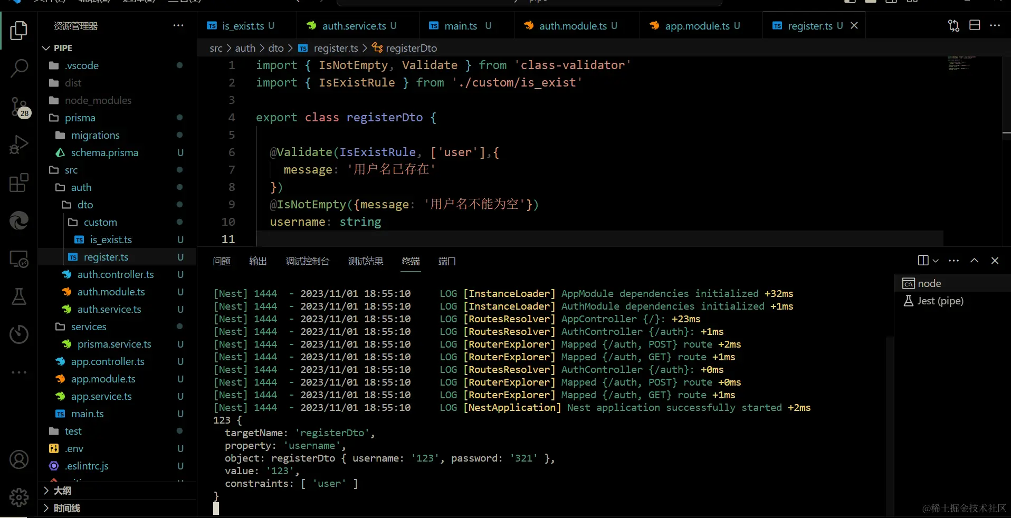Open the Testing flask view
Viewport: 1011px width, 518px height.
[19, 296]
